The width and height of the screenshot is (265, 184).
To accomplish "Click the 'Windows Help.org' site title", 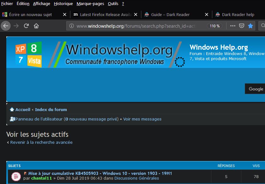I will point(219,47).
